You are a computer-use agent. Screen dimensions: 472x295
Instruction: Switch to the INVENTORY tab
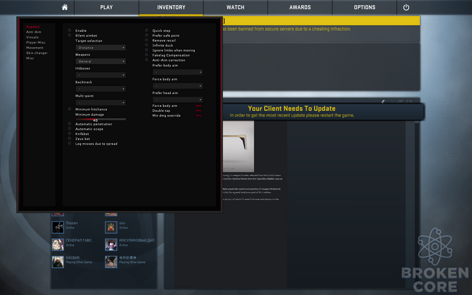pyautogui.click(x=171, y=7)
